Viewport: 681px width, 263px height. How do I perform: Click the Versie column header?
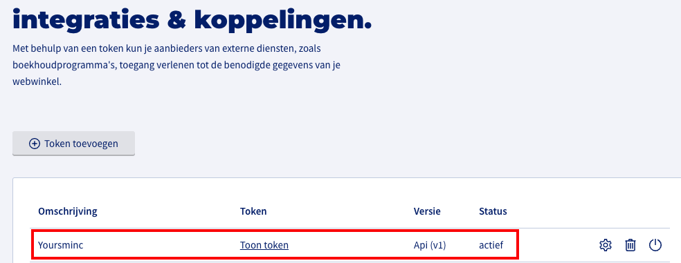[x=427, y=211]
